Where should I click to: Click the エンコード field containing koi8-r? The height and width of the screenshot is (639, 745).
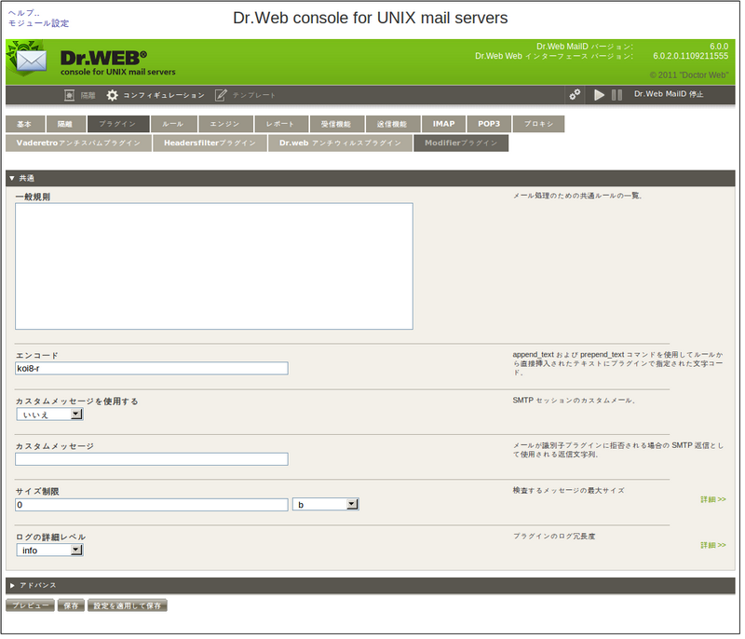click(x=152, y=369)
